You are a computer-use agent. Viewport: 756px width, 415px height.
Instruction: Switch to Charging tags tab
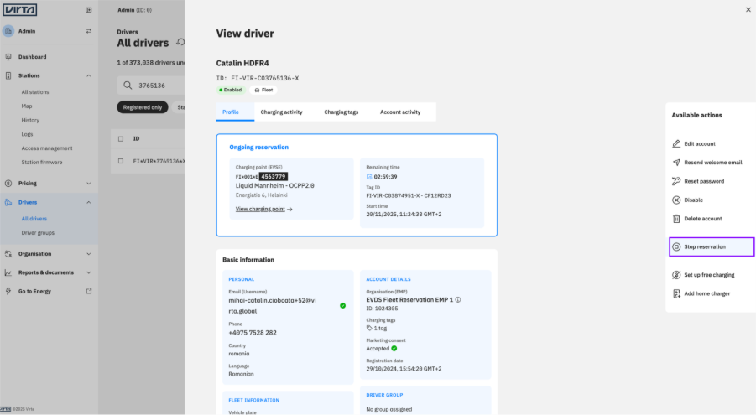click(x=341, y=112)
